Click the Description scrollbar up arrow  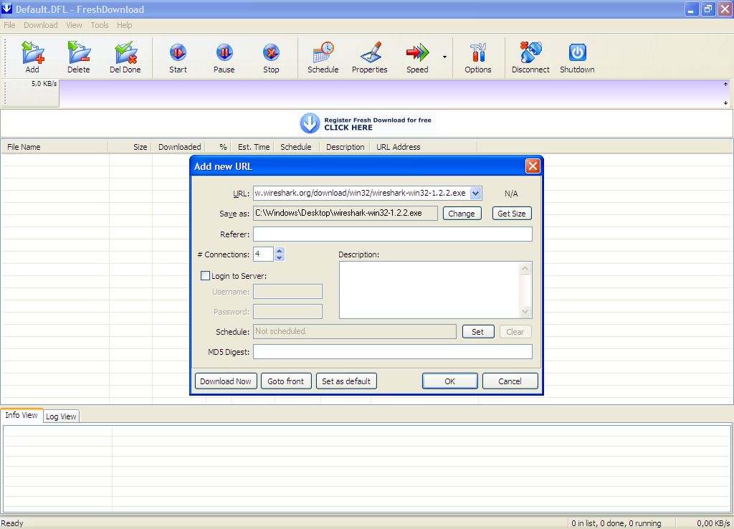(525, 268)
